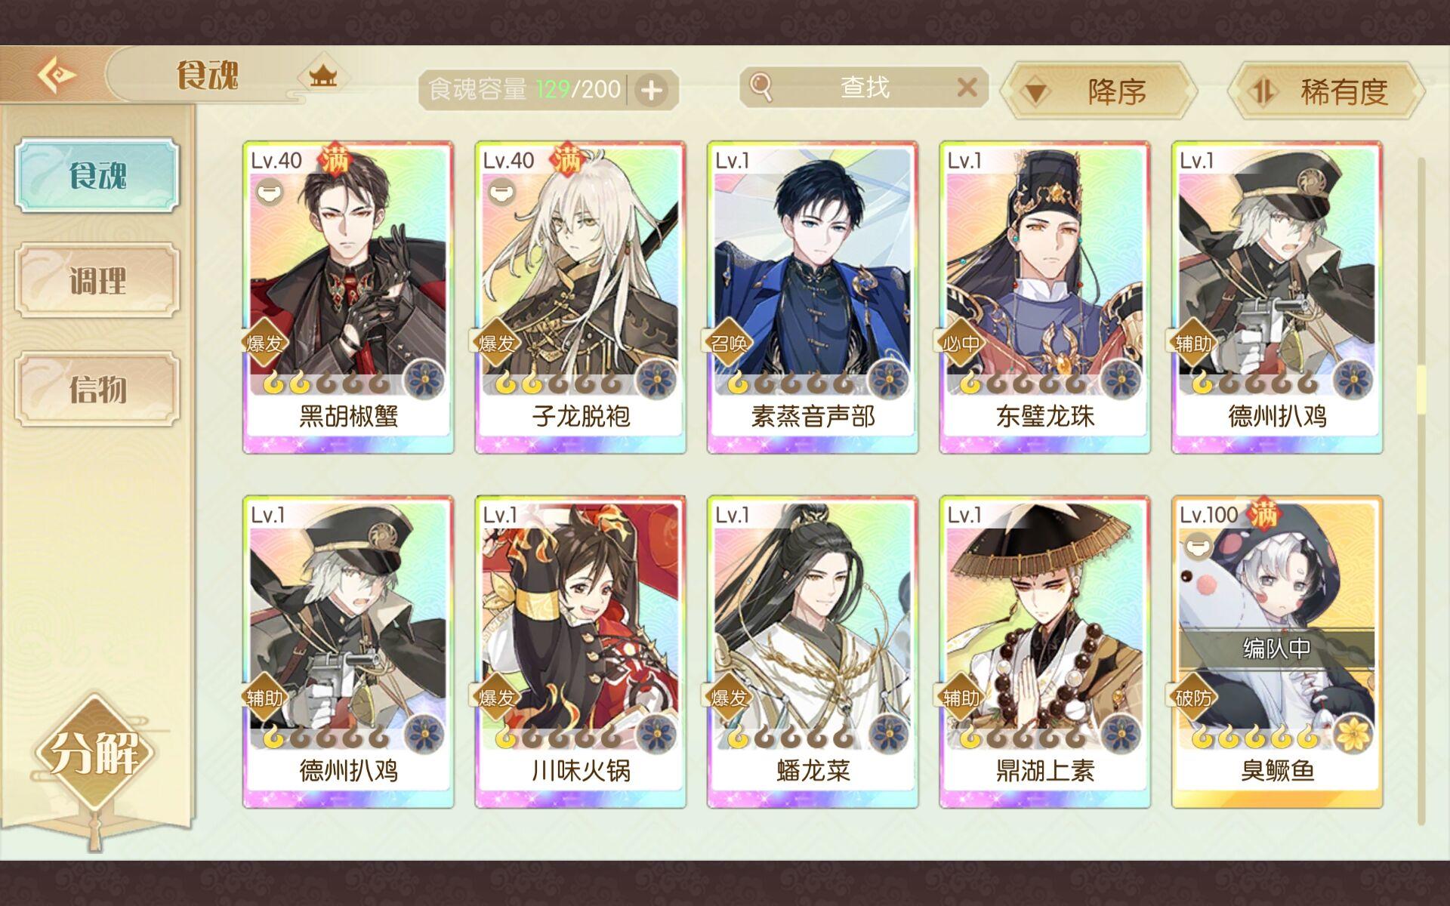Click the 分解 button
Viewport: 1450px width, 906px height.
coord(94,751)
